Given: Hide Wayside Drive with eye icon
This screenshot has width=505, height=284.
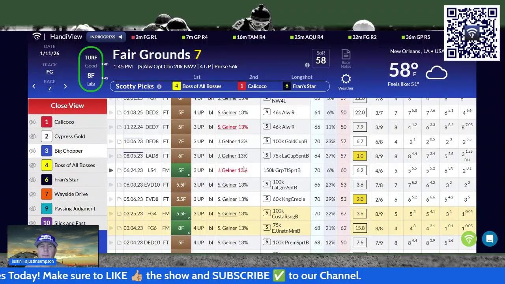Looking at the screenshot, I should point(33,194).
